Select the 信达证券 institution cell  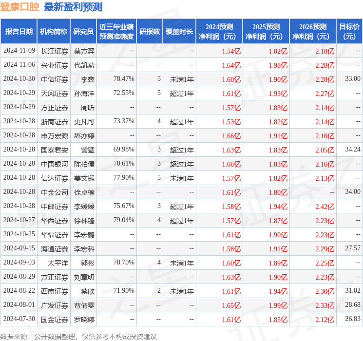point(55,178)
